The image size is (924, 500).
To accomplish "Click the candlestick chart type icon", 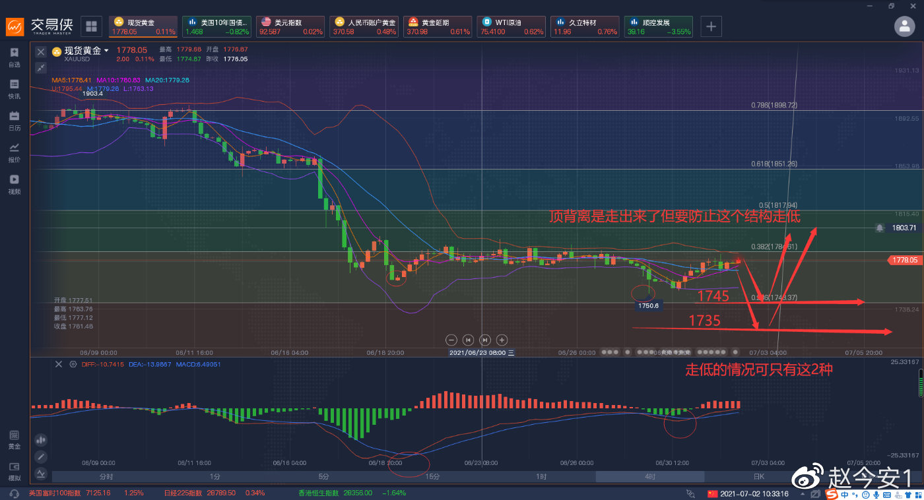I will pos(41,439).
